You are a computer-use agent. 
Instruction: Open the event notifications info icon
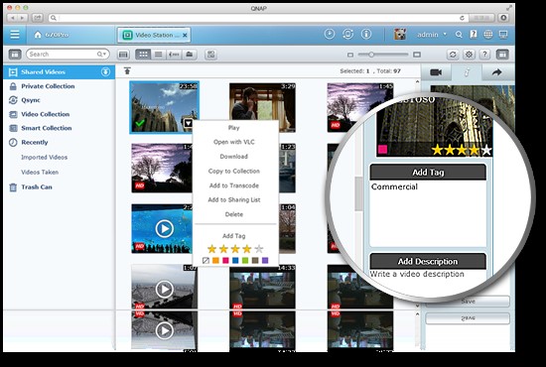[366, 34]
